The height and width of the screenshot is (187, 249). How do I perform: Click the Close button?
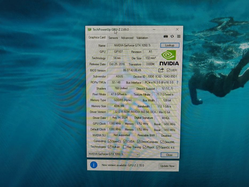pos(169,155)
